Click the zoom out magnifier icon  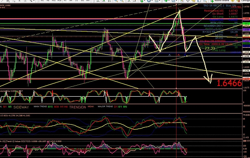coord(122,1)
